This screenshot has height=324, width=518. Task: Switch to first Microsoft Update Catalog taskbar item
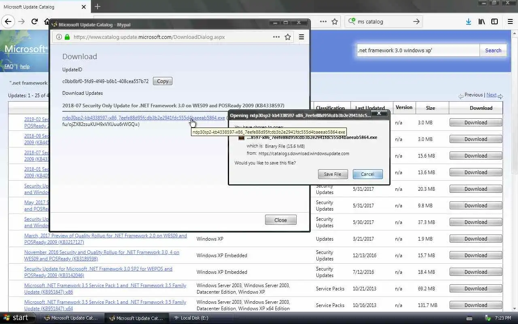tap(71, 318)
